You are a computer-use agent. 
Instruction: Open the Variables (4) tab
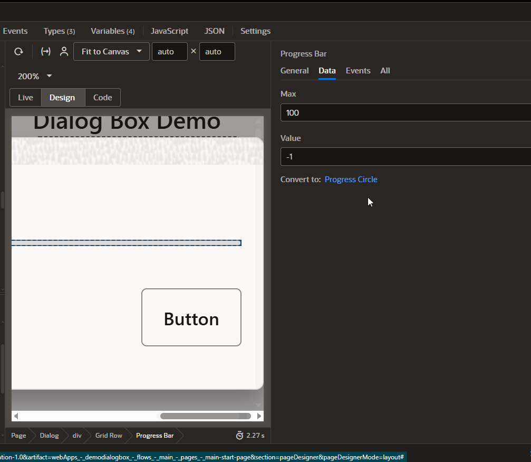point(113,31)
